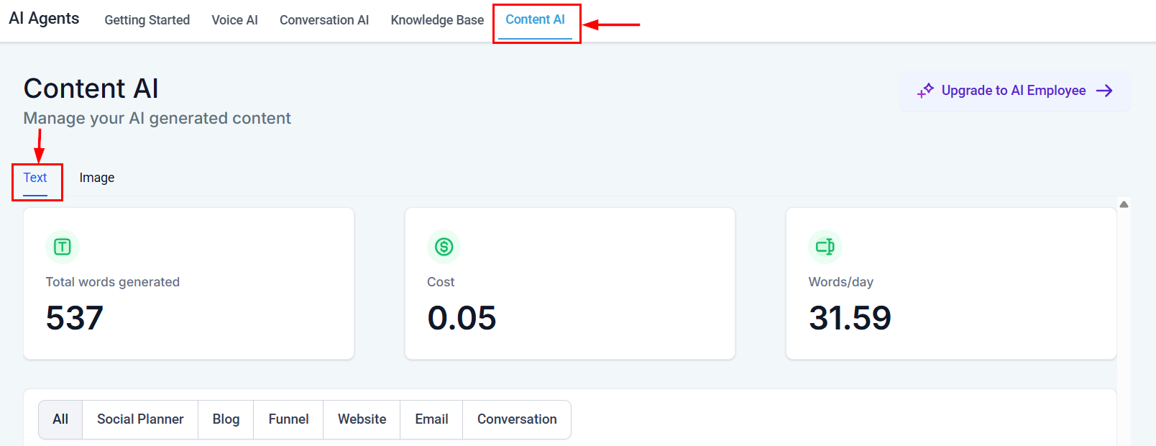1156x446 pixels.
Task: Filter results by Funnel
Action: point(288,419)
